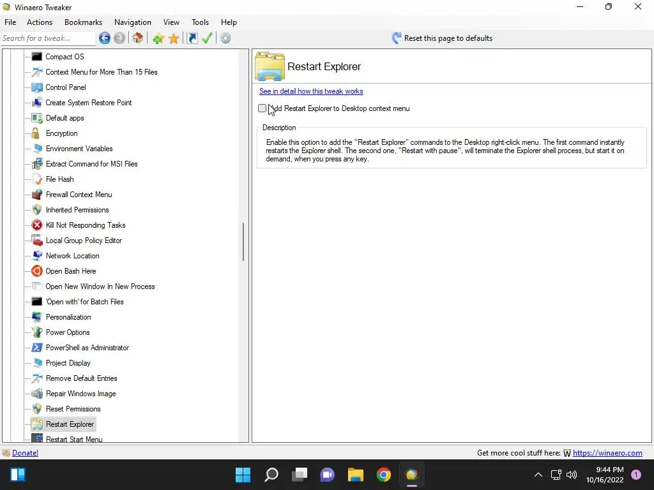
Task: Click the Extract Command for MSI icon
Action: (37, 164)
